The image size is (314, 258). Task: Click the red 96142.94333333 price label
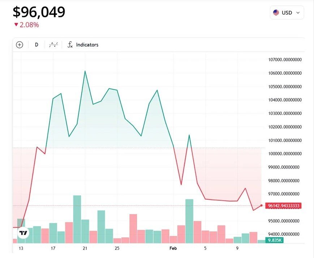tap(283, 206)
